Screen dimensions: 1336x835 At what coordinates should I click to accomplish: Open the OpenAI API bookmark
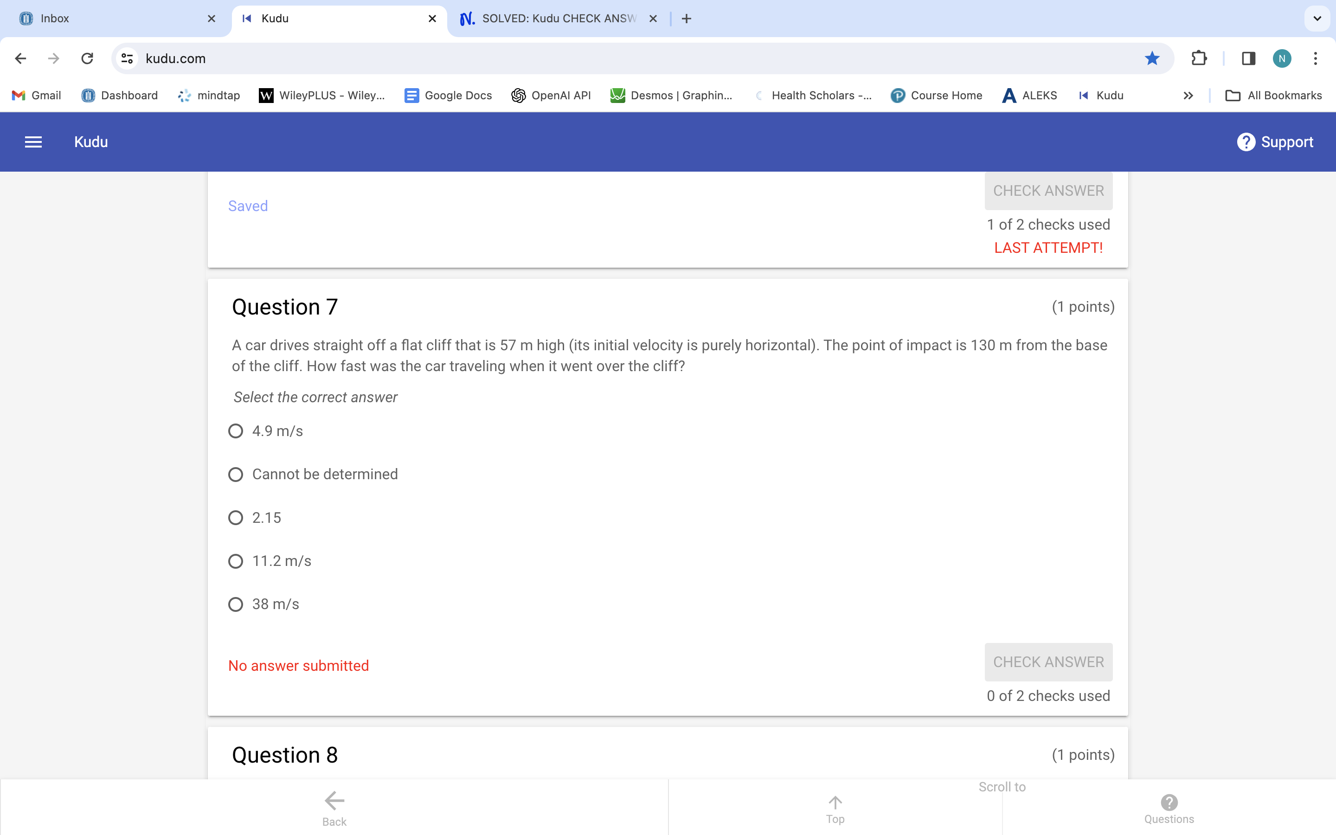pos(551,96)
